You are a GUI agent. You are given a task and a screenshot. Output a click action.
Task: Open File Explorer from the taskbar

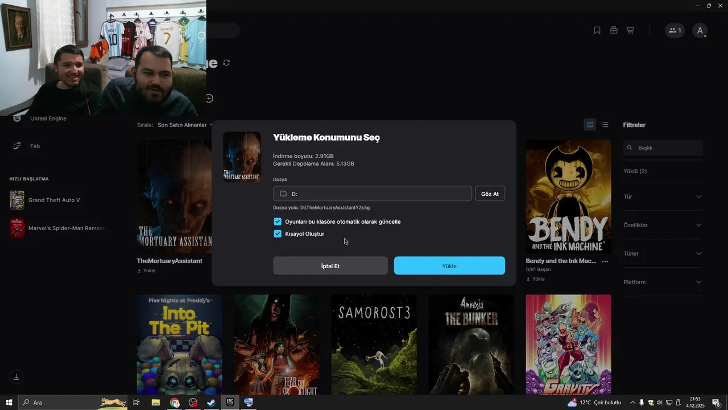(x=155, y=403)
